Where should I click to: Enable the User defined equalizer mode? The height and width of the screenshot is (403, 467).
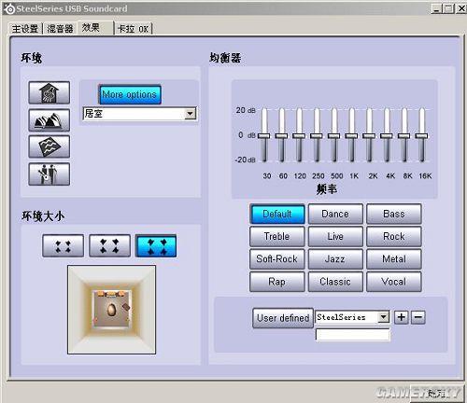283,318
